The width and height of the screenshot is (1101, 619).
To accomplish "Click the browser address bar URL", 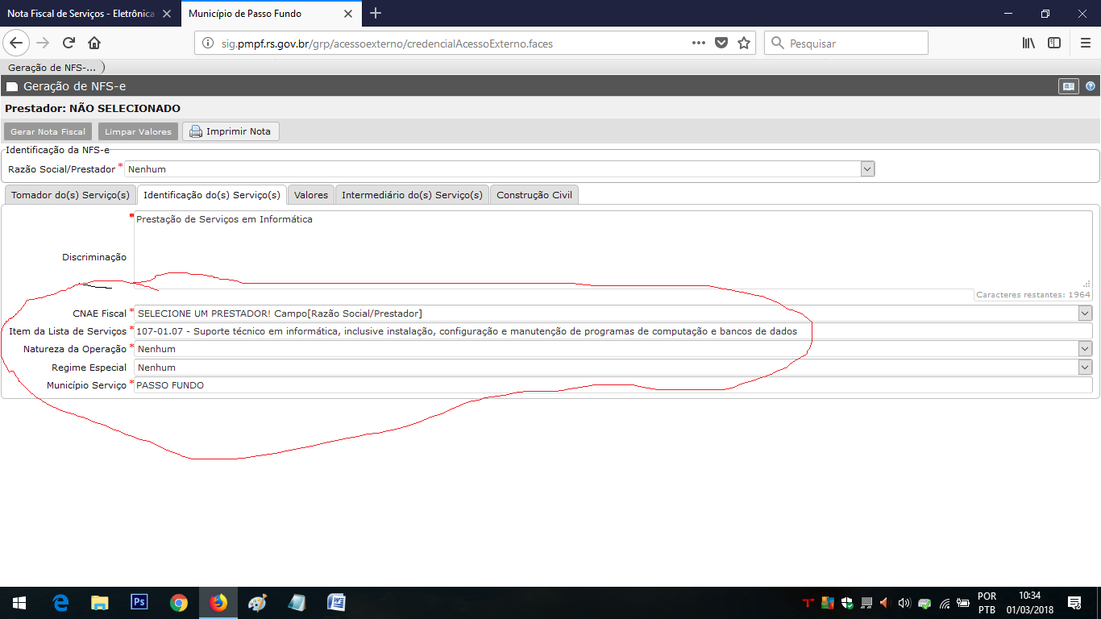I will pos(388,44).
